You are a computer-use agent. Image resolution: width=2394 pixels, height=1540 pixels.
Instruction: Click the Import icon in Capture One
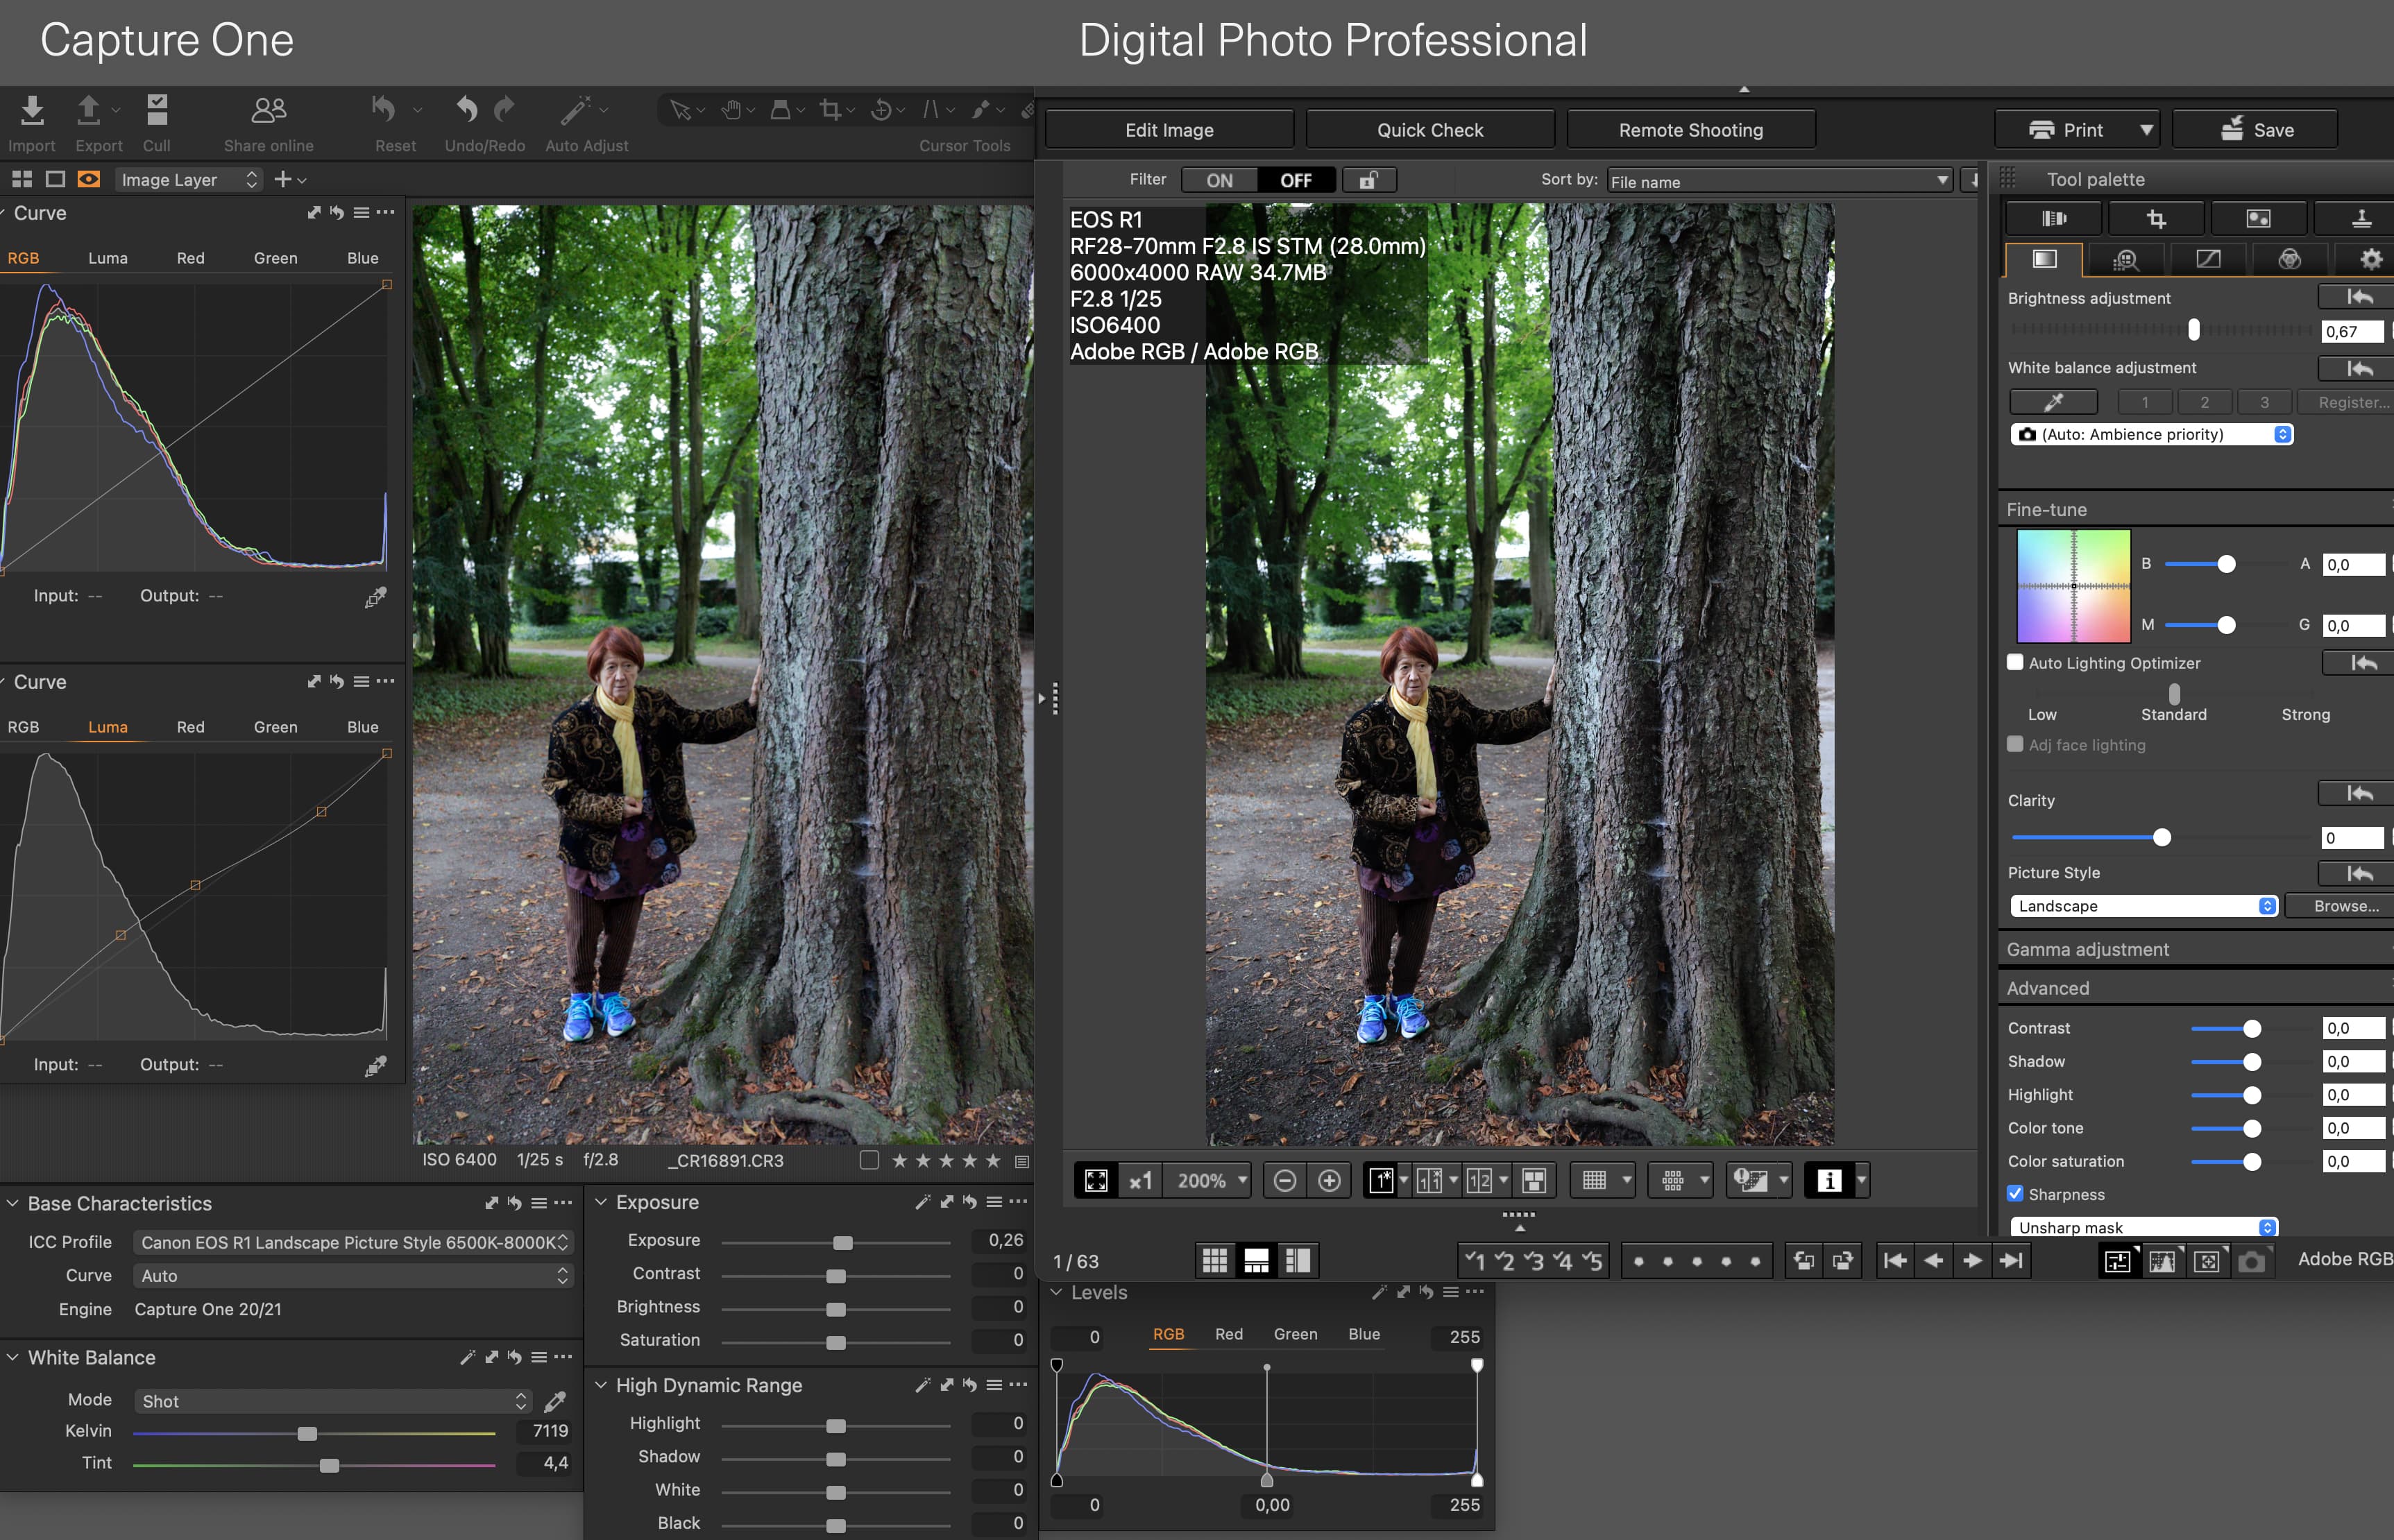coord(32,110)
